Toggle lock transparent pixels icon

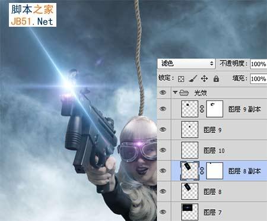pos(181,79)
